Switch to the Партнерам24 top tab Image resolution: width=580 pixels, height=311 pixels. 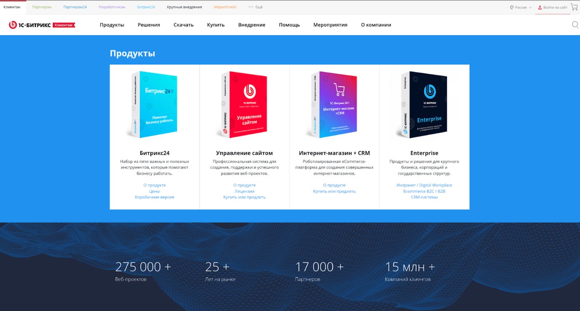(x=75, y=7)
